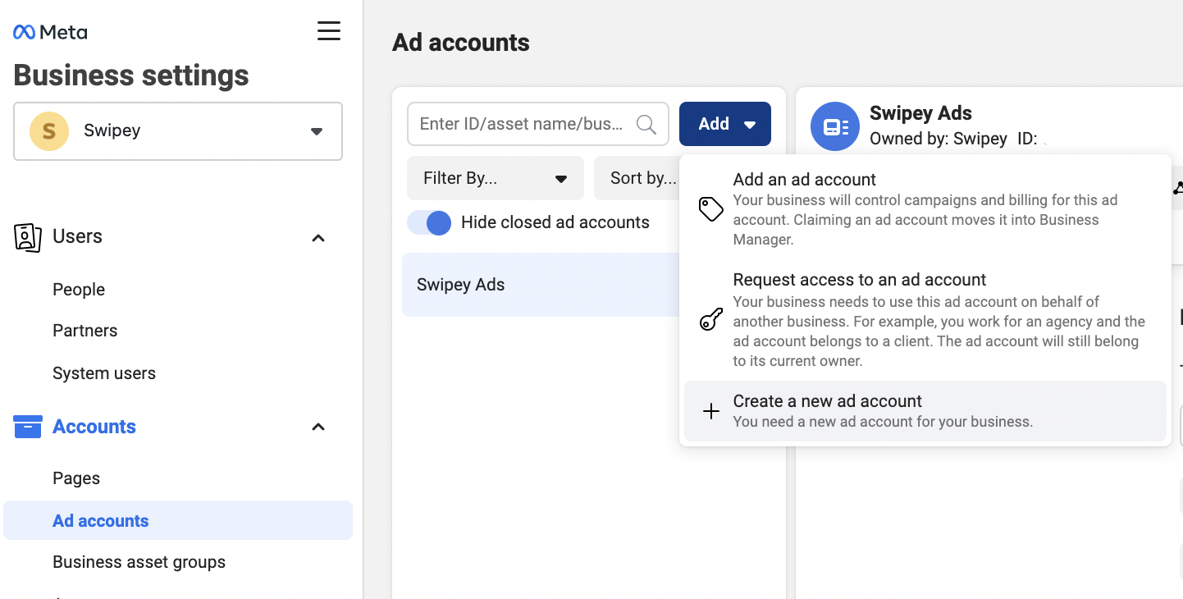Click the Users section icon
The image size is (1183, 599).
coord(28,237)
